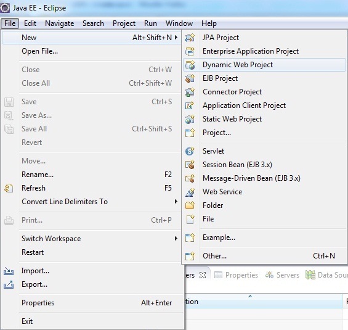This screenshot has height=330, width=348.
Task: Select Session Bean (EJB 3.x) entry
Action: (x=264, y=165)
